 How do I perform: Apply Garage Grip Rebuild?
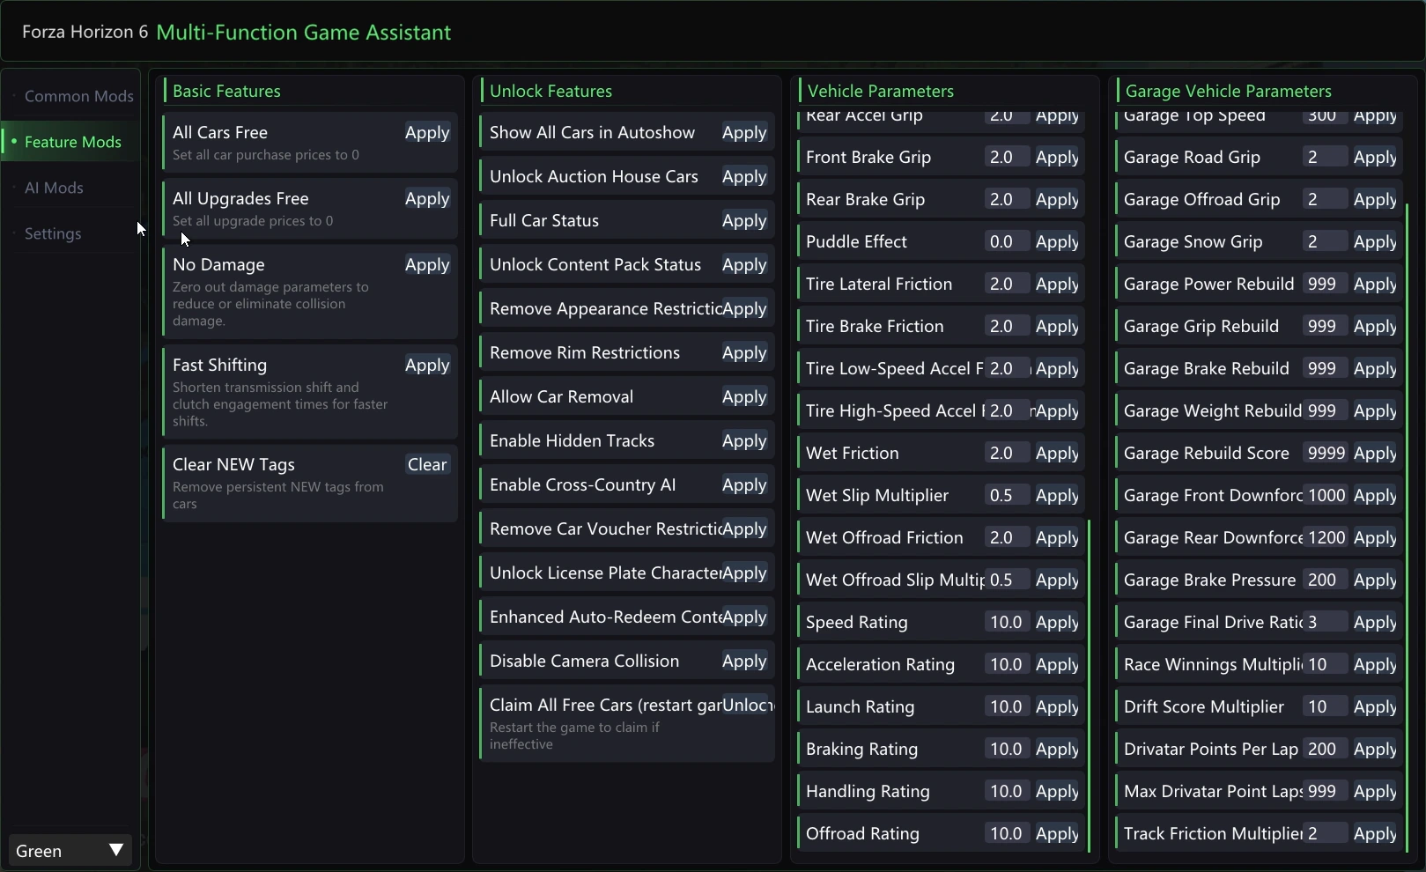1375,326
